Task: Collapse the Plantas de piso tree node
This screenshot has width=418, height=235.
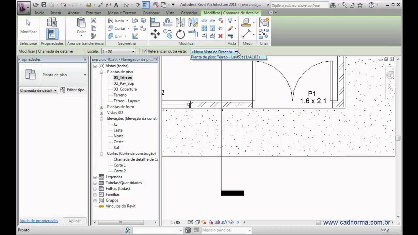Action: (x=102, y=72)
